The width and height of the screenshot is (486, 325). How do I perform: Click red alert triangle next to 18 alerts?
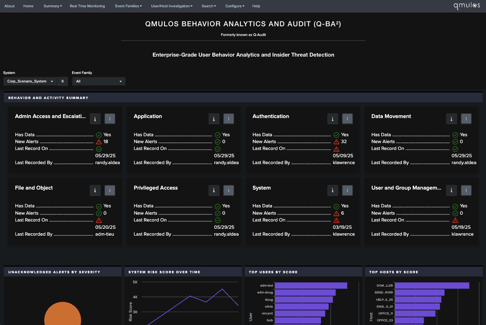(x=99, y=142)
